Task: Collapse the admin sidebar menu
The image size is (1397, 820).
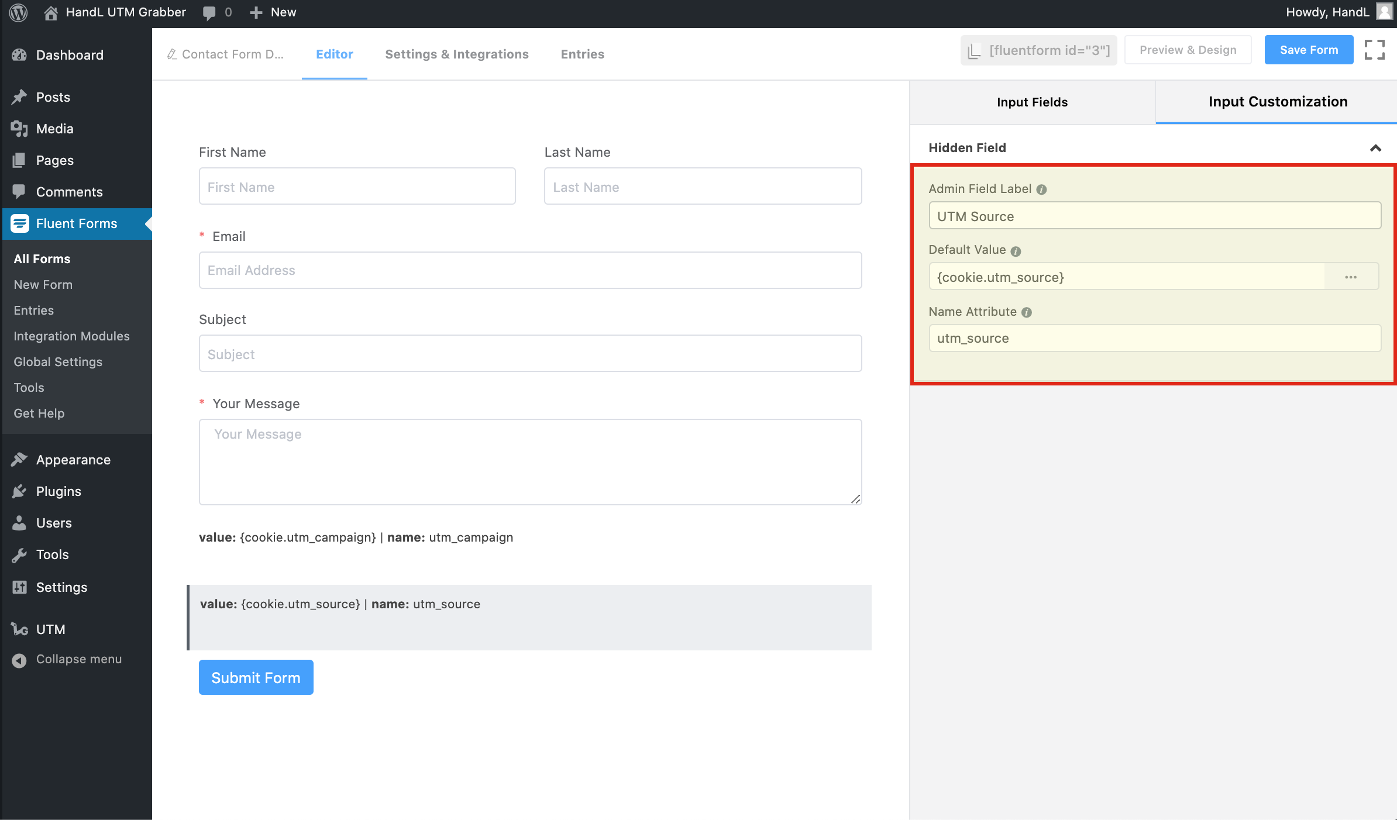Action: pyautogui.click(x=78, y=659)
